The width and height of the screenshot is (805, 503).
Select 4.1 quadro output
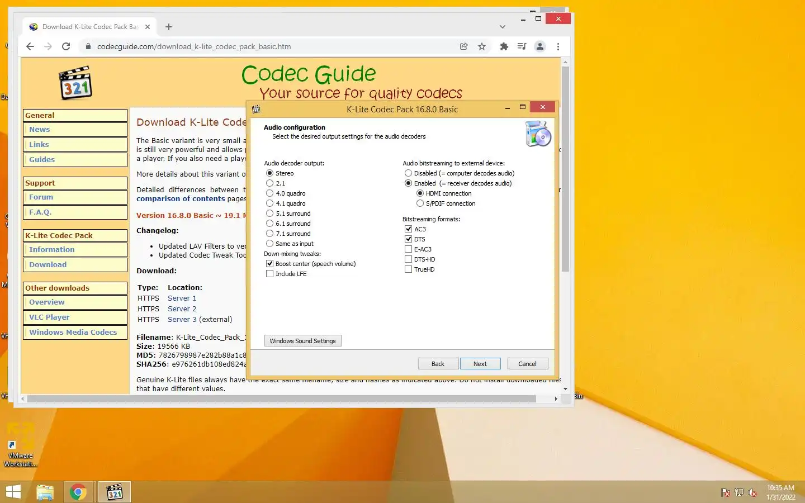point(286,203)
